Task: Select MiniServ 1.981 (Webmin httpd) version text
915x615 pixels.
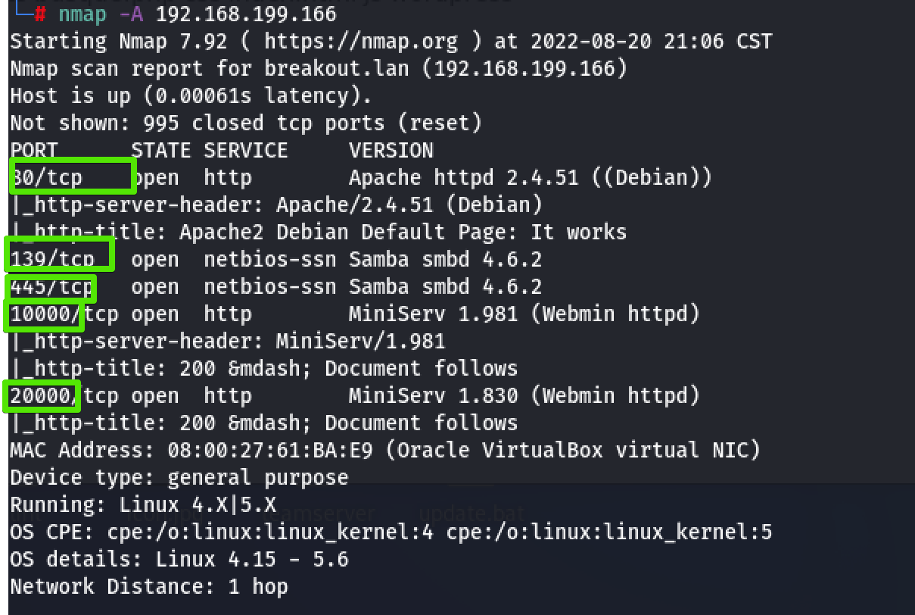Action: click(524, 314)
